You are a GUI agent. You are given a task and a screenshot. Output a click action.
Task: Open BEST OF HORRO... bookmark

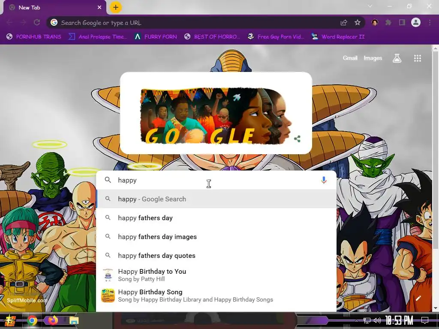tap(213, 37)
